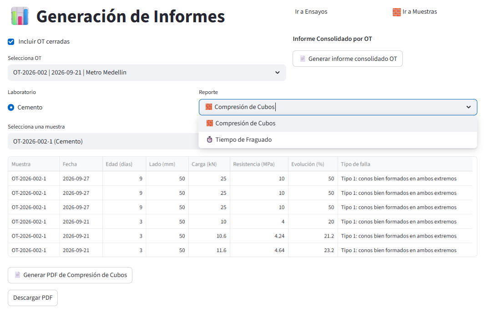This screenshot has width=491, height=312.
Task: Choose Compresión de Cubos from the list
Action: tap(338, 123)
